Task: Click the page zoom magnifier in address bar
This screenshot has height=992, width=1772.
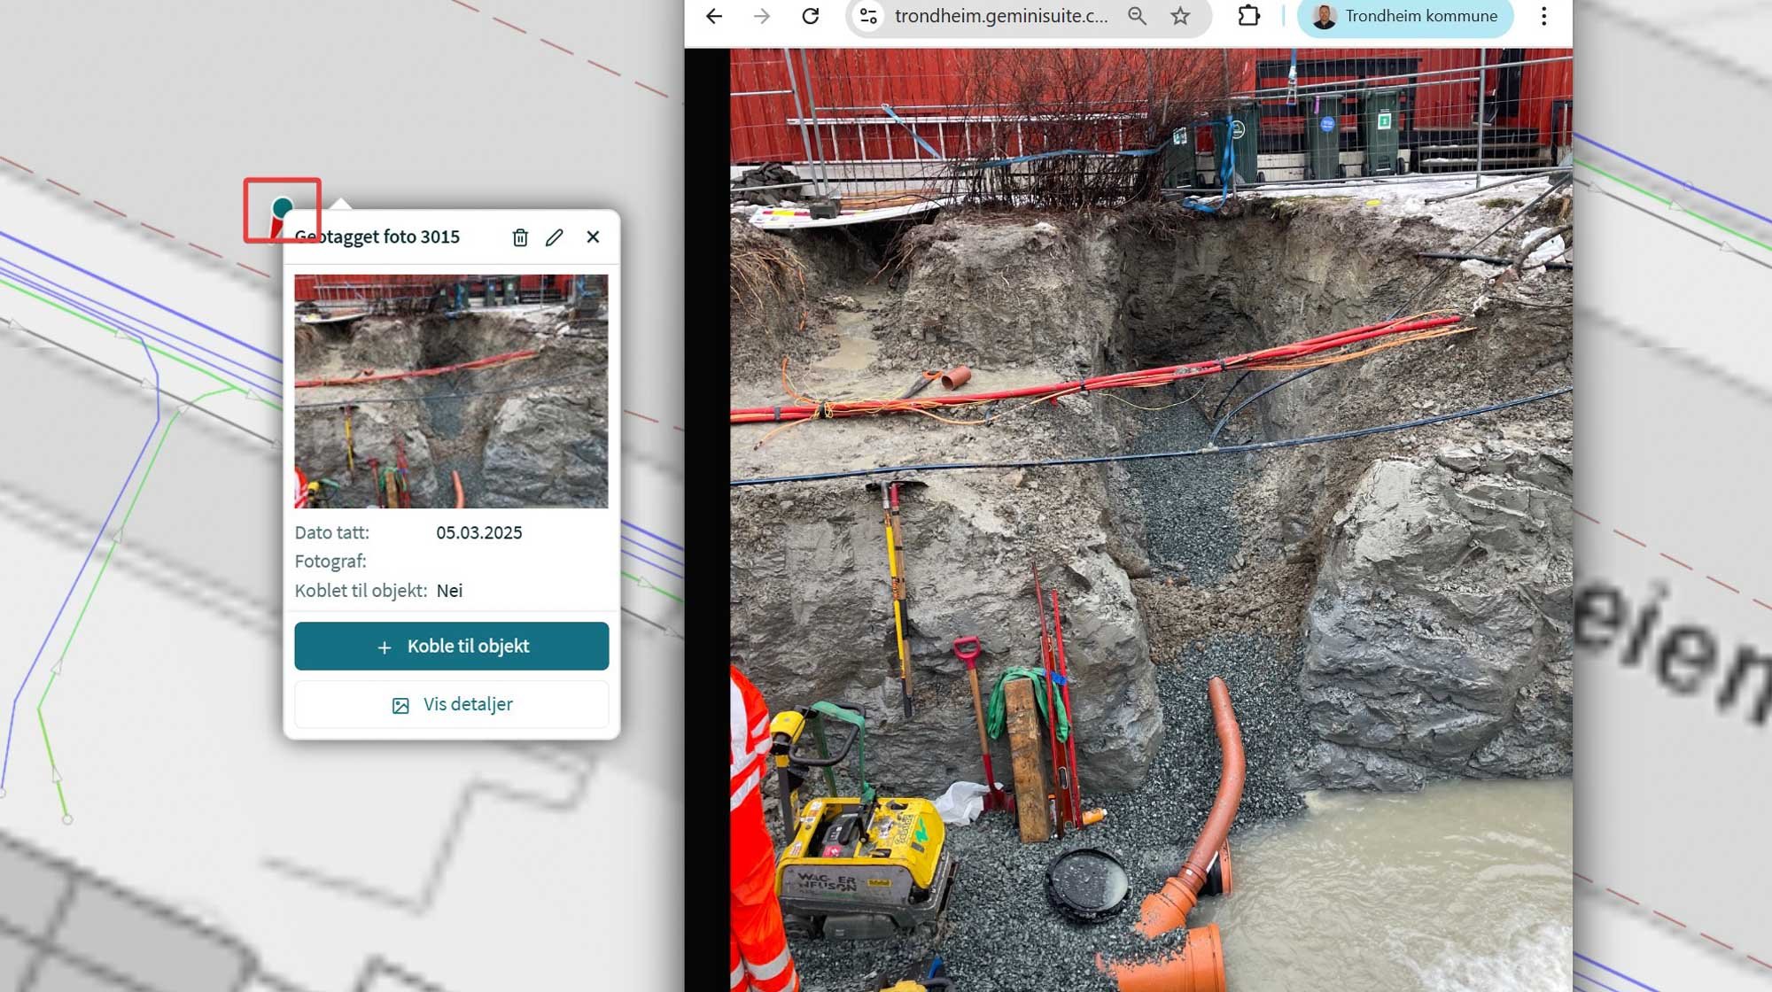Action: click(x=1138, y=16)
